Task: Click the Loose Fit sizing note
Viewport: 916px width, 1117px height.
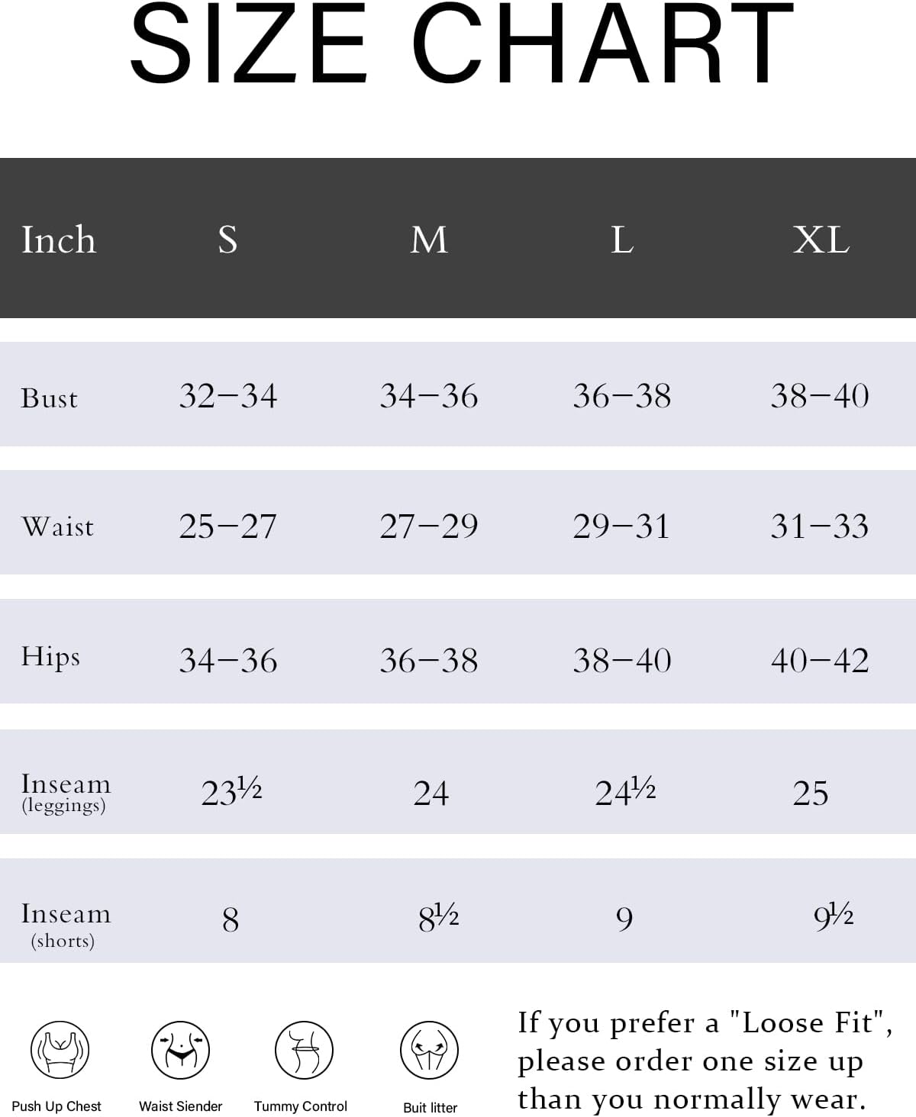Action: 705,1061
